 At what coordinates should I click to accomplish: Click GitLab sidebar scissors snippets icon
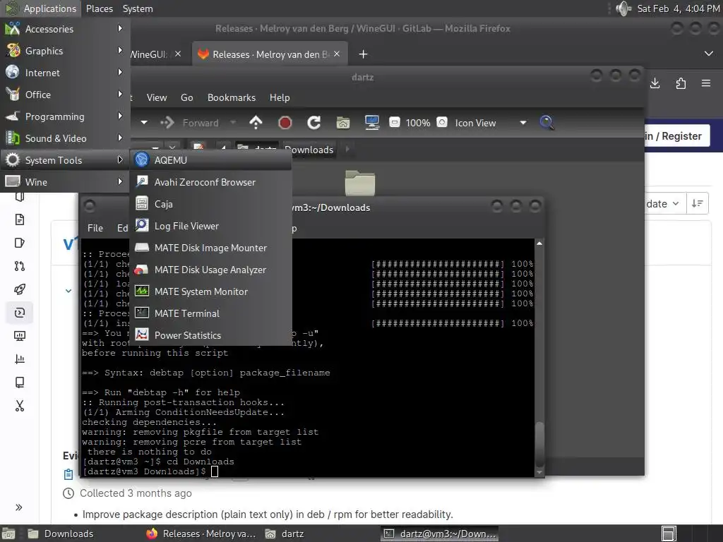19,406
